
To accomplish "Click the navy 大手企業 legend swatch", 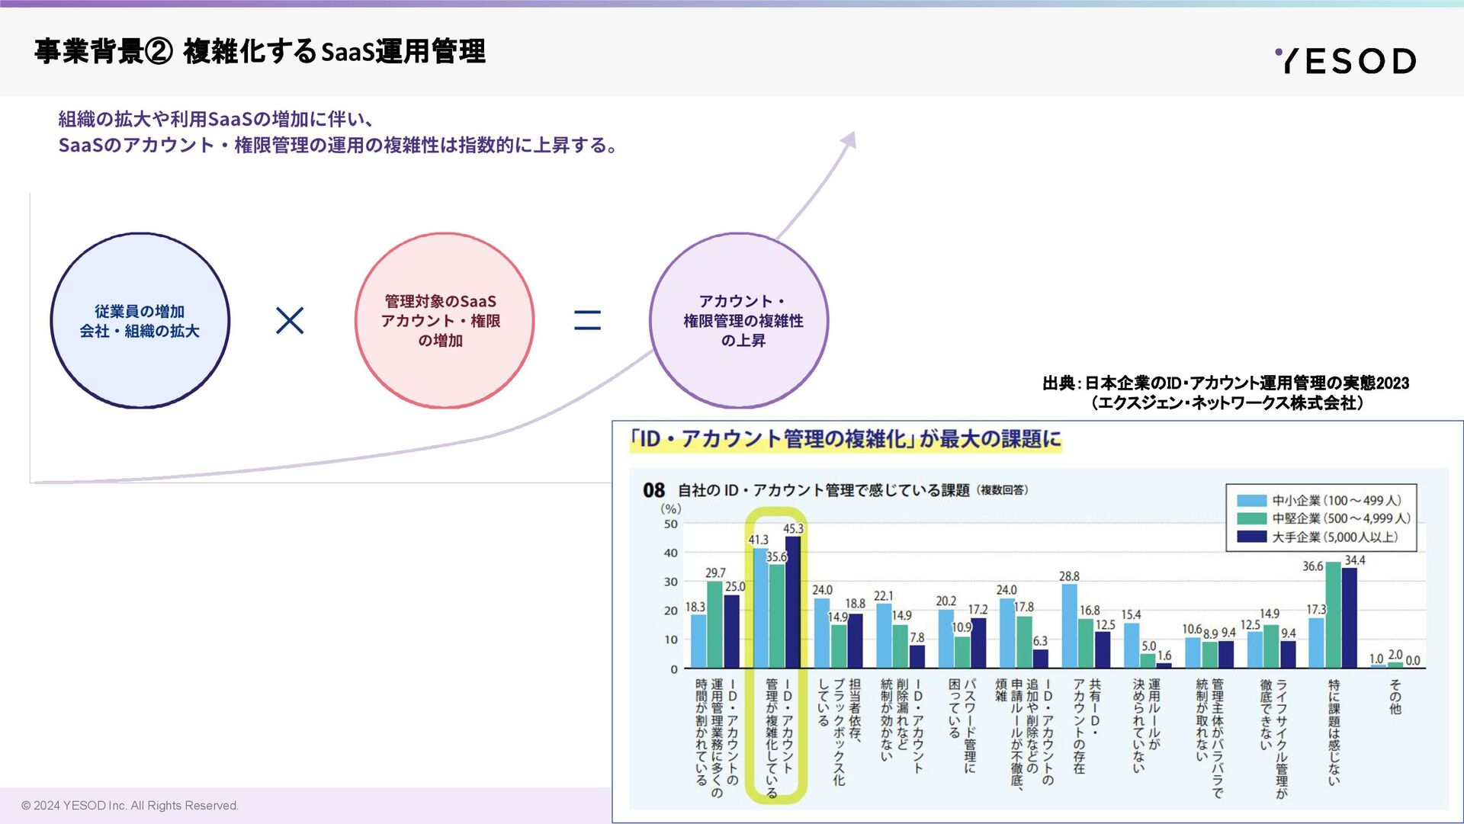I will click(x=1250, y=537).
